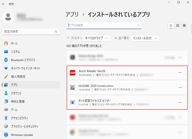Switch to table view layout icon
The height and width of the screenshot is (139, 192).
(184, 26)
